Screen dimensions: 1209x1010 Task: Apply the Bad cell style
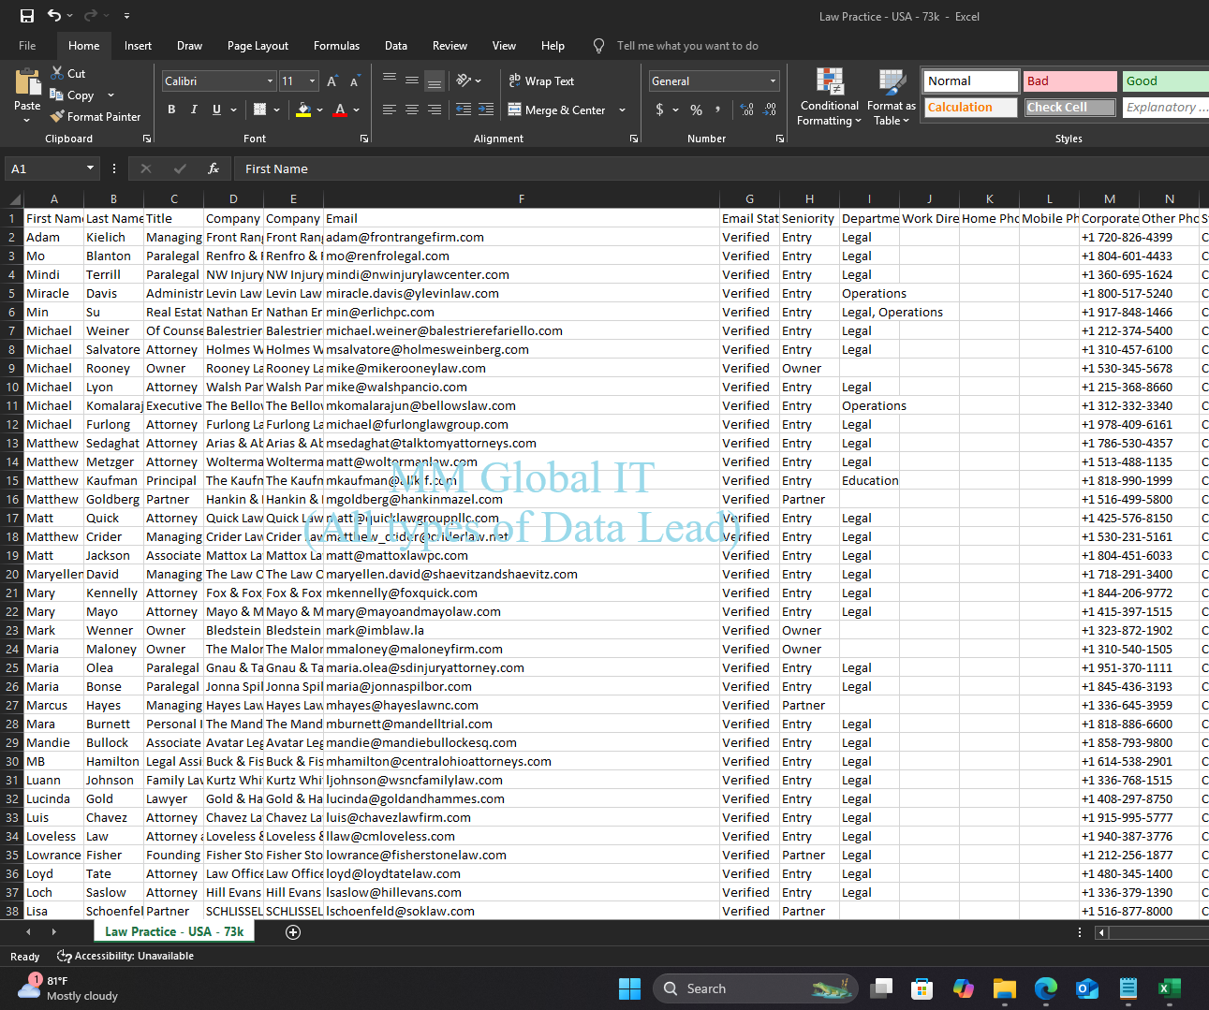pyautogui.click(x=1070, y=81)
